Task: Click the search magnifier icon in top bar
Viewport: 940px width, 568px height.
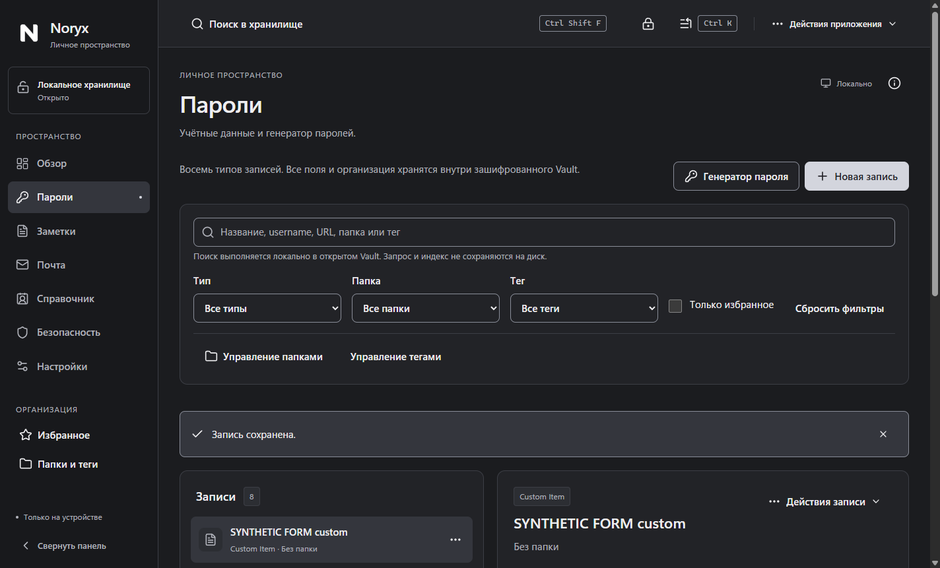Action: (197, 24)
